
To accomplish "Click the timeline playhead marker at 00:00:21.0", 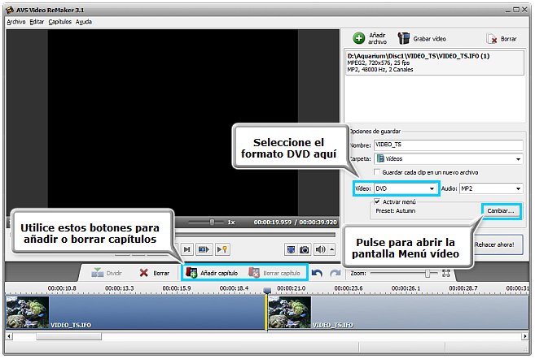I will click(x=267, y=290).
